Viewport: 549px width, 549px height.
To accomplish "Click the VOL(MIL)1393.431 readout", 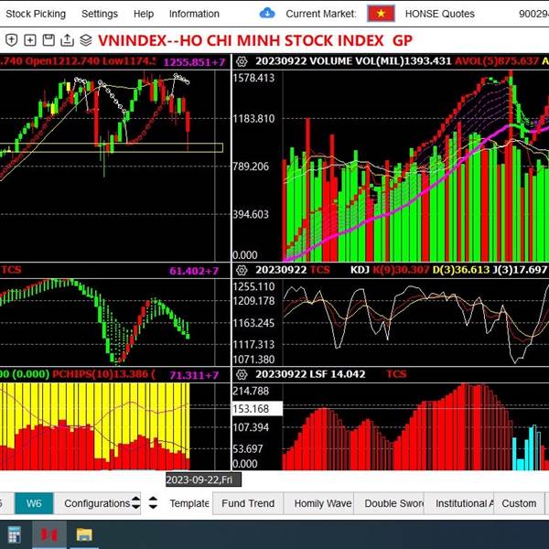I will coord(404,61).
